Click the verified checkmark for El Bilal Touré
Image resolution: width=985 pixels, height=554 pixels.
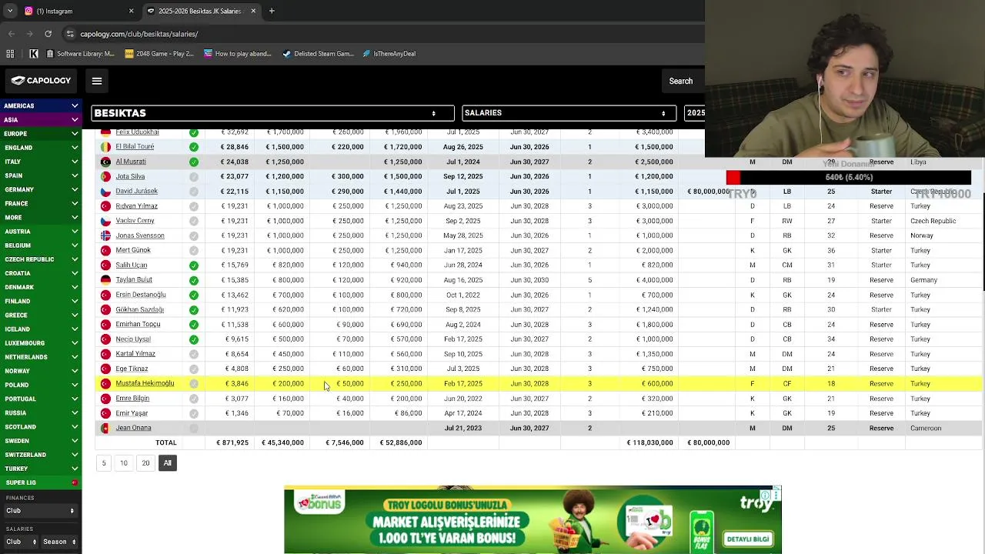point(193,147)
